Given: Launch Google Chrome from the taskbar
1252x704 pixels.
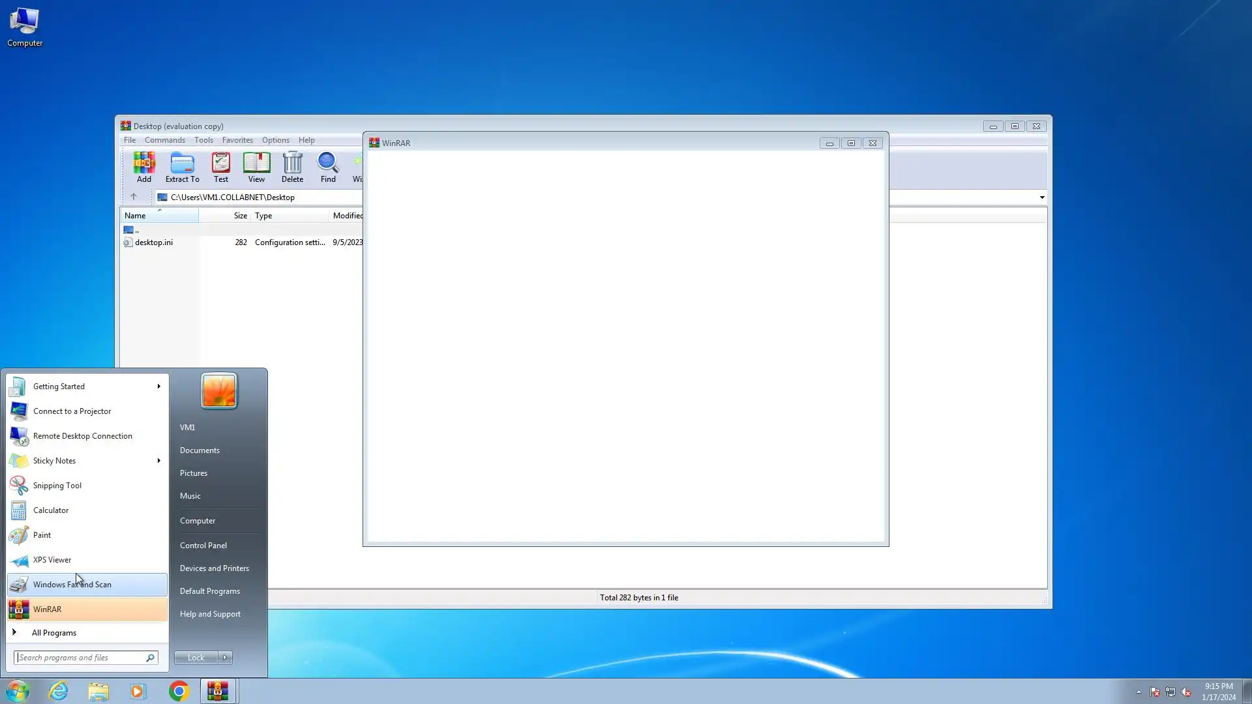Looking at the screenshot, I should point(179,691).
